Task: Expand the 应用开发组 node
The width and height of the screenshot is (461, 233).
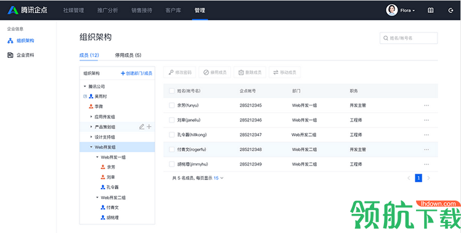Action: pyautogui.click(x=91, y=116)
